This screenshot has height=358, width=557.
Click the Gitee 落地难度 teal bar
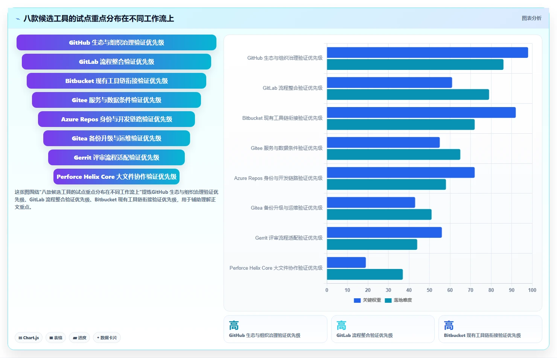coord(394,154)
